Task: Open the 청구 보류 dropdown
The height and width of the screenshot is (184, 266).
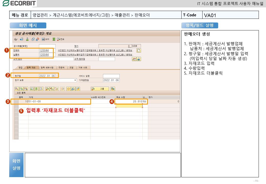Action: point(75,80)
